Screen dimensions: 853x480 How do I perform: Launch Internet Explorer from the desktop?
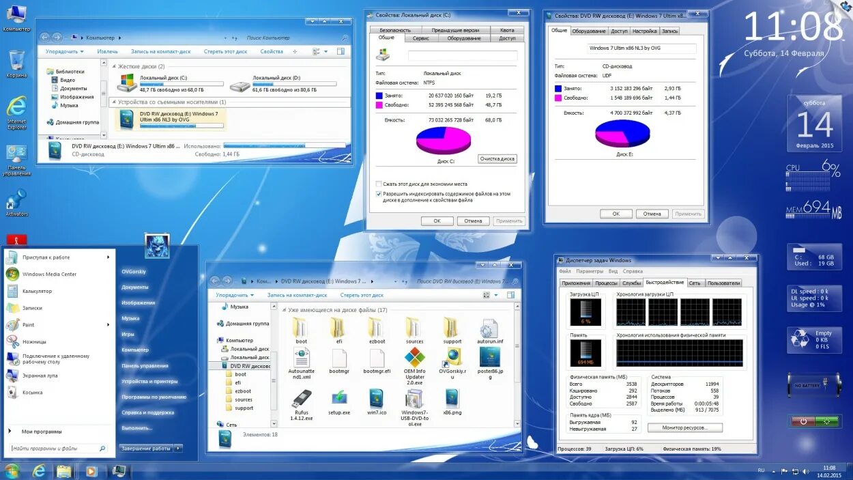16,112
